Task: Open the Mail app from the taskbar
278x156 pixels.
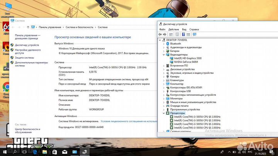Action: (x=64, y=152)
